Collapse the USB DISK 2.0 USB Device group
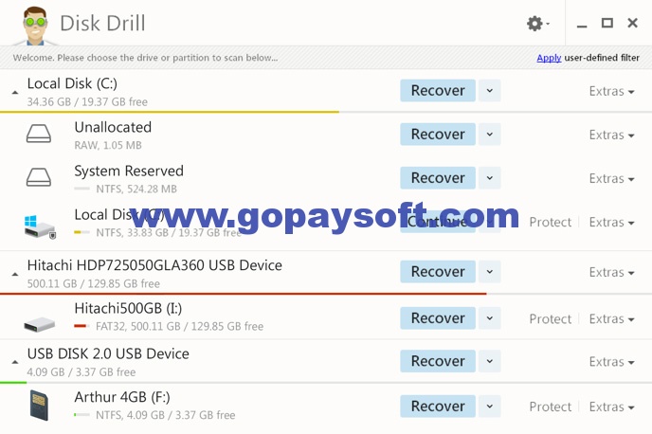 tap(15, 362)
